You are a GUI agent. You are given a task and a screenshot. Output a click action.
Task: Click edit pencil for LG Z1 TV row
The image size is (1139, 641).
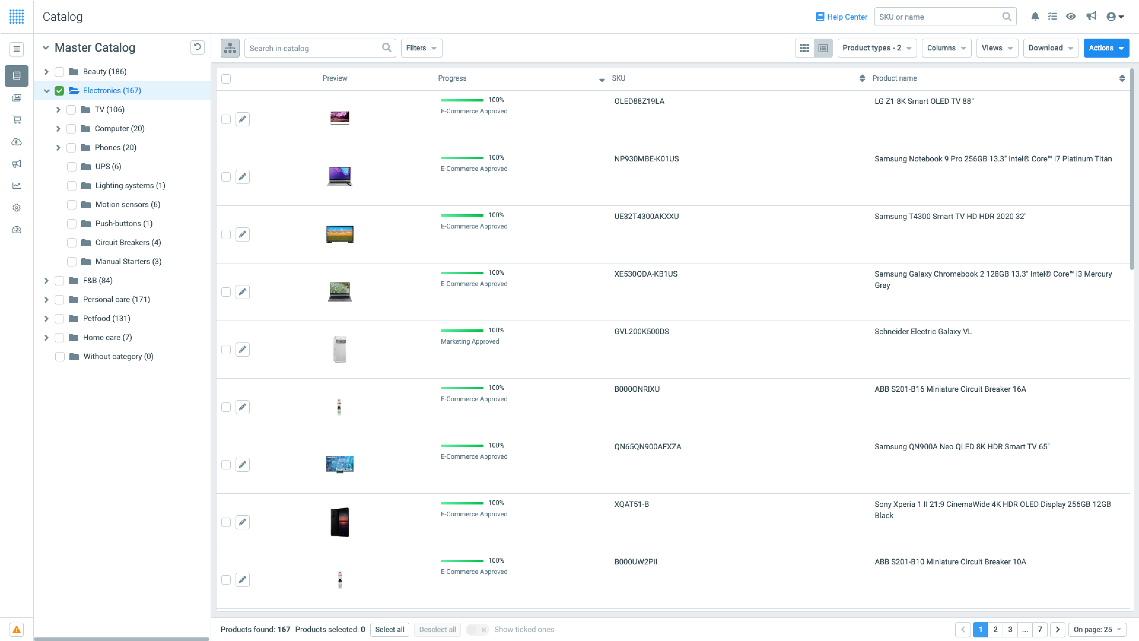242,119
